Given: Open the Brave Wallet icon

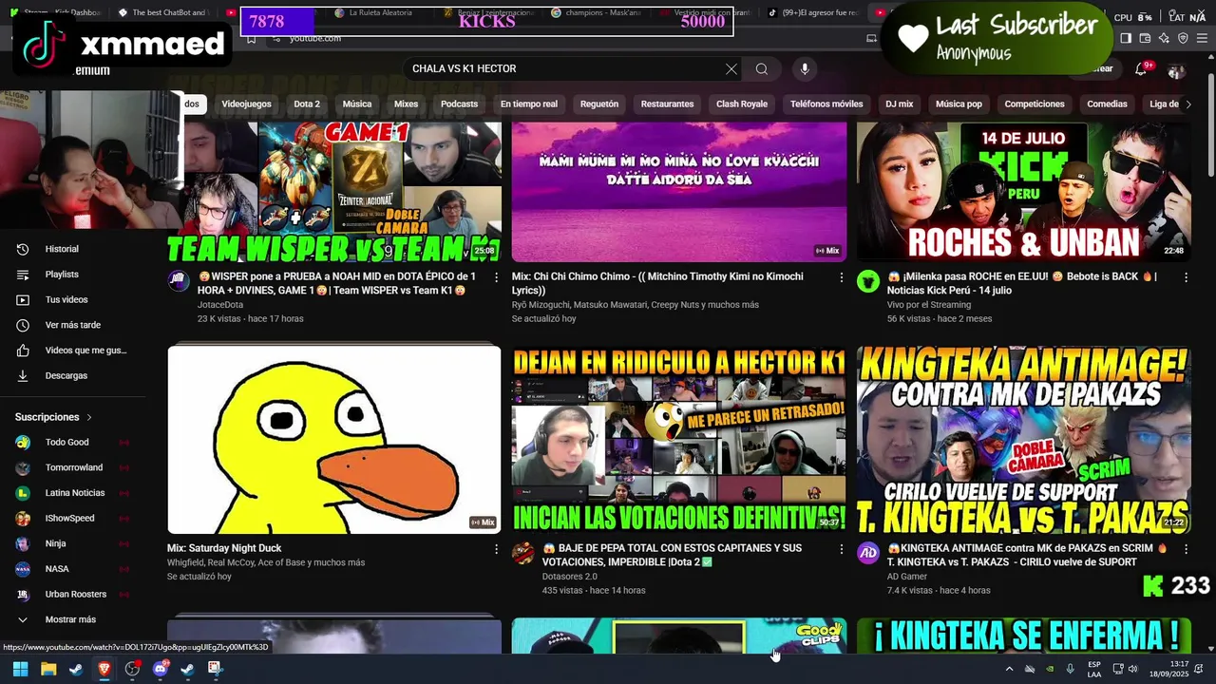Looking at the screenshot, I should pyautogui.click(x=1145, y=38).
